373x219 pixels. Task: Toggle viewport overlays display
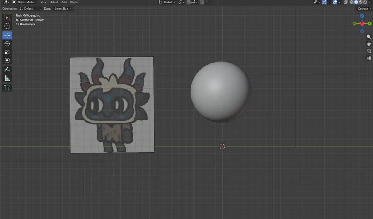coord(335,2)
